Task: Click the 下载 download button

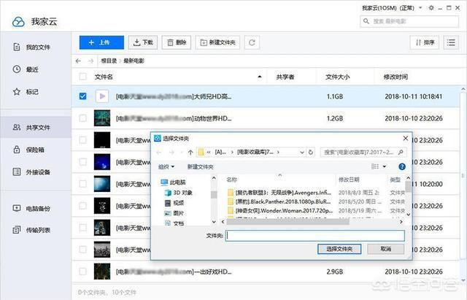Action: [x=143, y=42]
